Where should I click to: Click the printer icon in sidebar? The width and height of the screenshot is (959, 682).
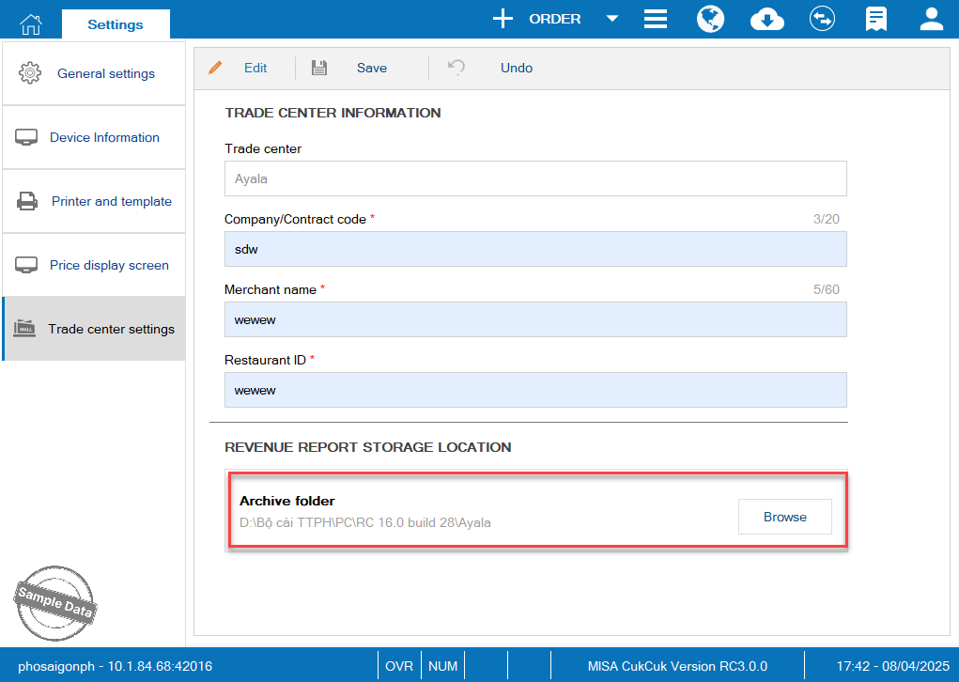27,201
